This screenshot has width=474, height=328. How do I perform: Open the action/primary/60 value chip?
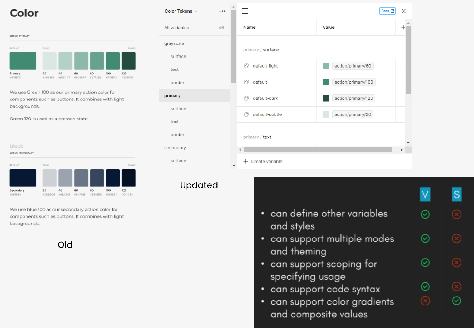click(x=353, y=66)
